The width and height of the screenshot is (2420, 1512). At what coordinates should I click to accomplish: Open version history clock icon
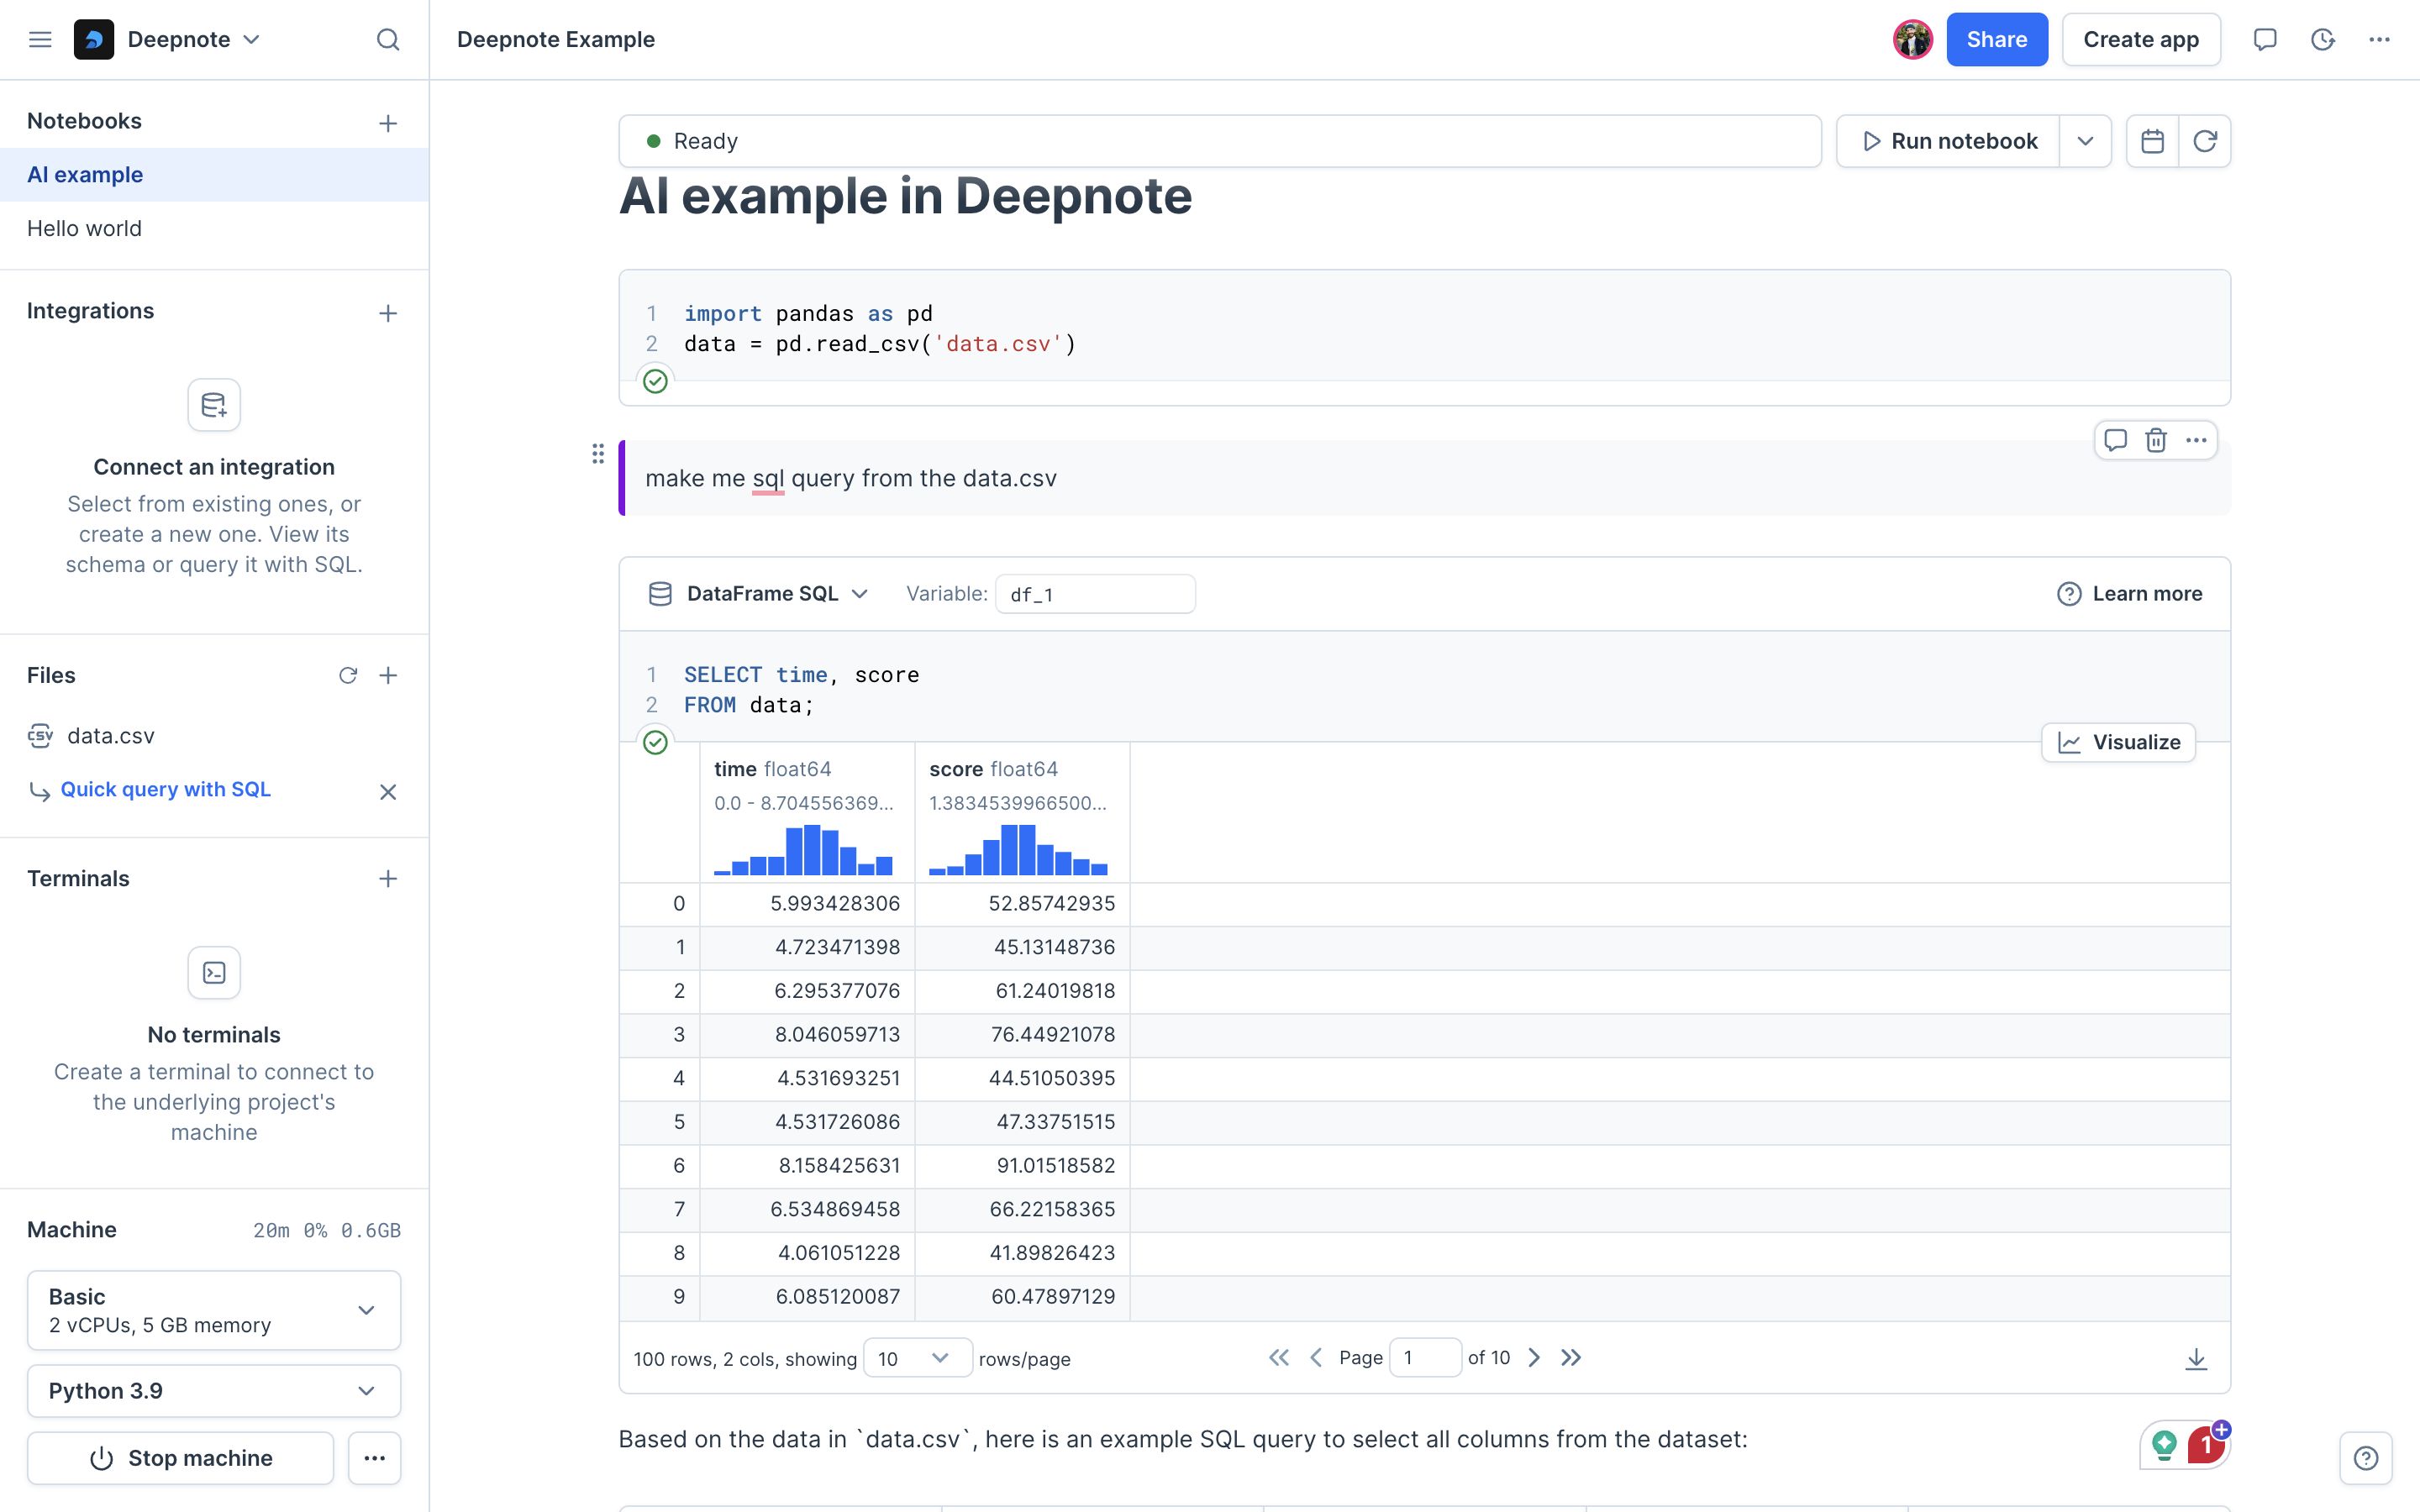pyautogui.click(x=2322, y=39)
